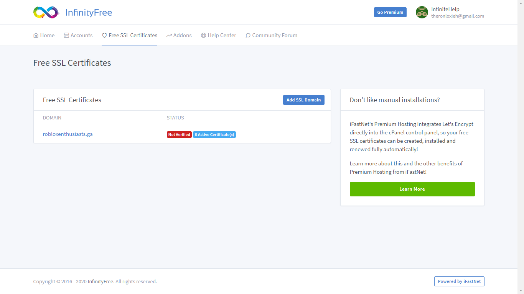This screenshot has height=294, width=524.
Task: Open the InfiniteHelp account name menu
Action: (x=445, y=9)
